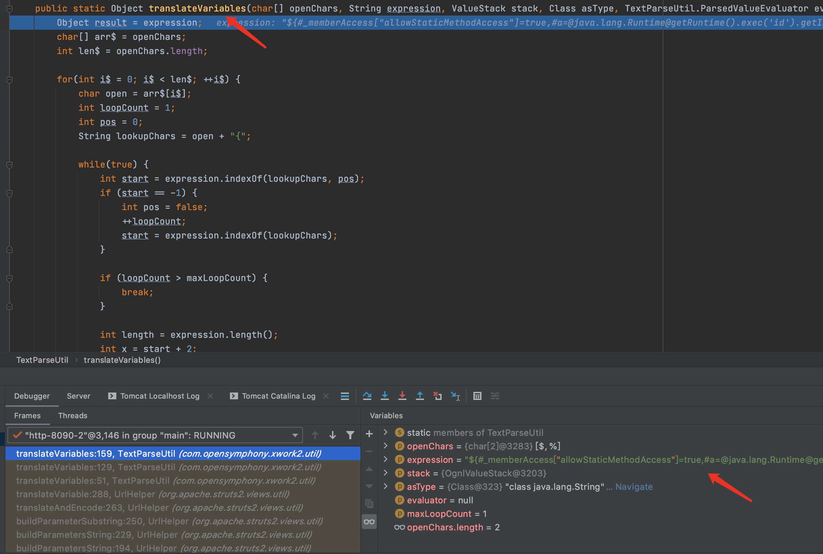
Task: Switch to the Server tab
Action: click(x=78, y=396)
